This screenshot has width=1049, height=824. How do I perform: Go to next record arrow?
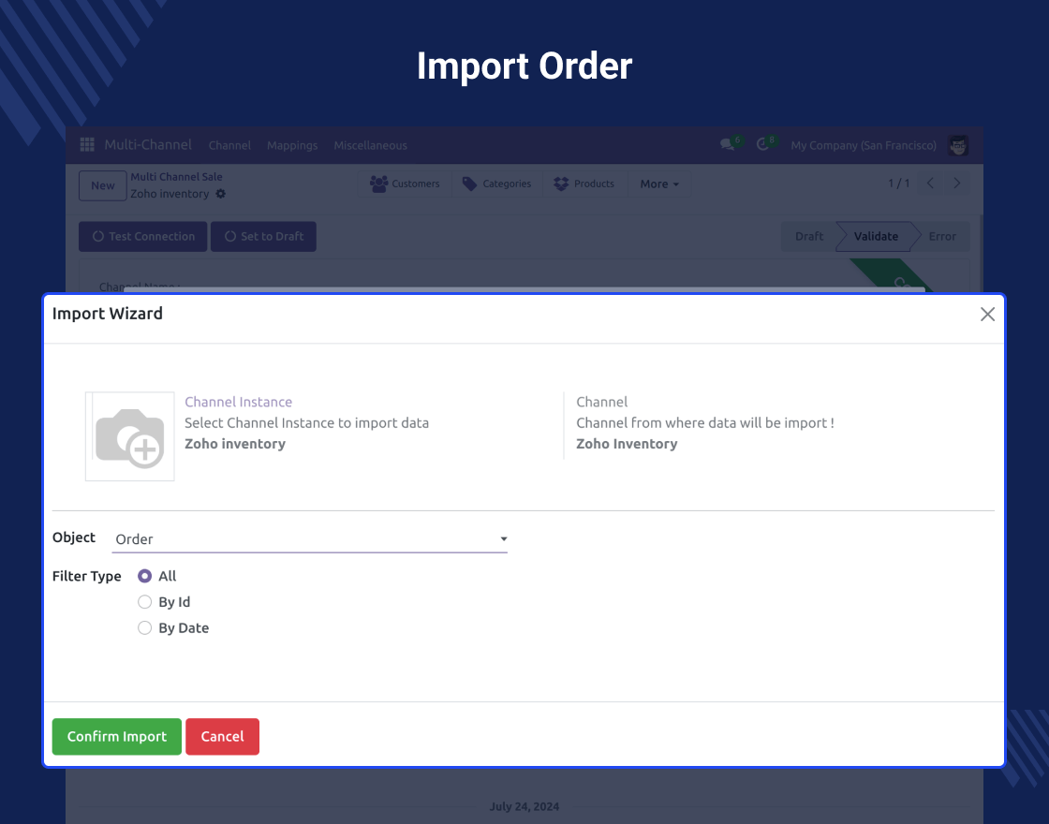pos(956,184)
